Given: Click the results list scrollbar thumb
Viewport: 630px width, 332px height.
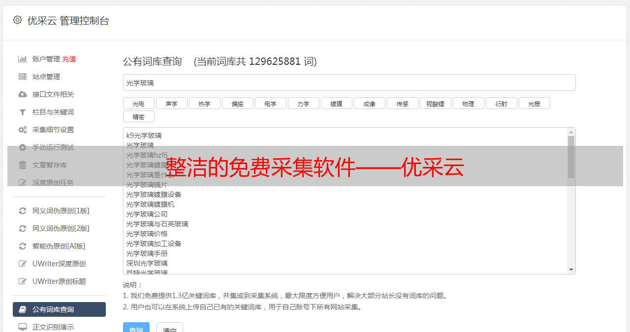Looking at the screenshot, I should click(x=571, y=157).
